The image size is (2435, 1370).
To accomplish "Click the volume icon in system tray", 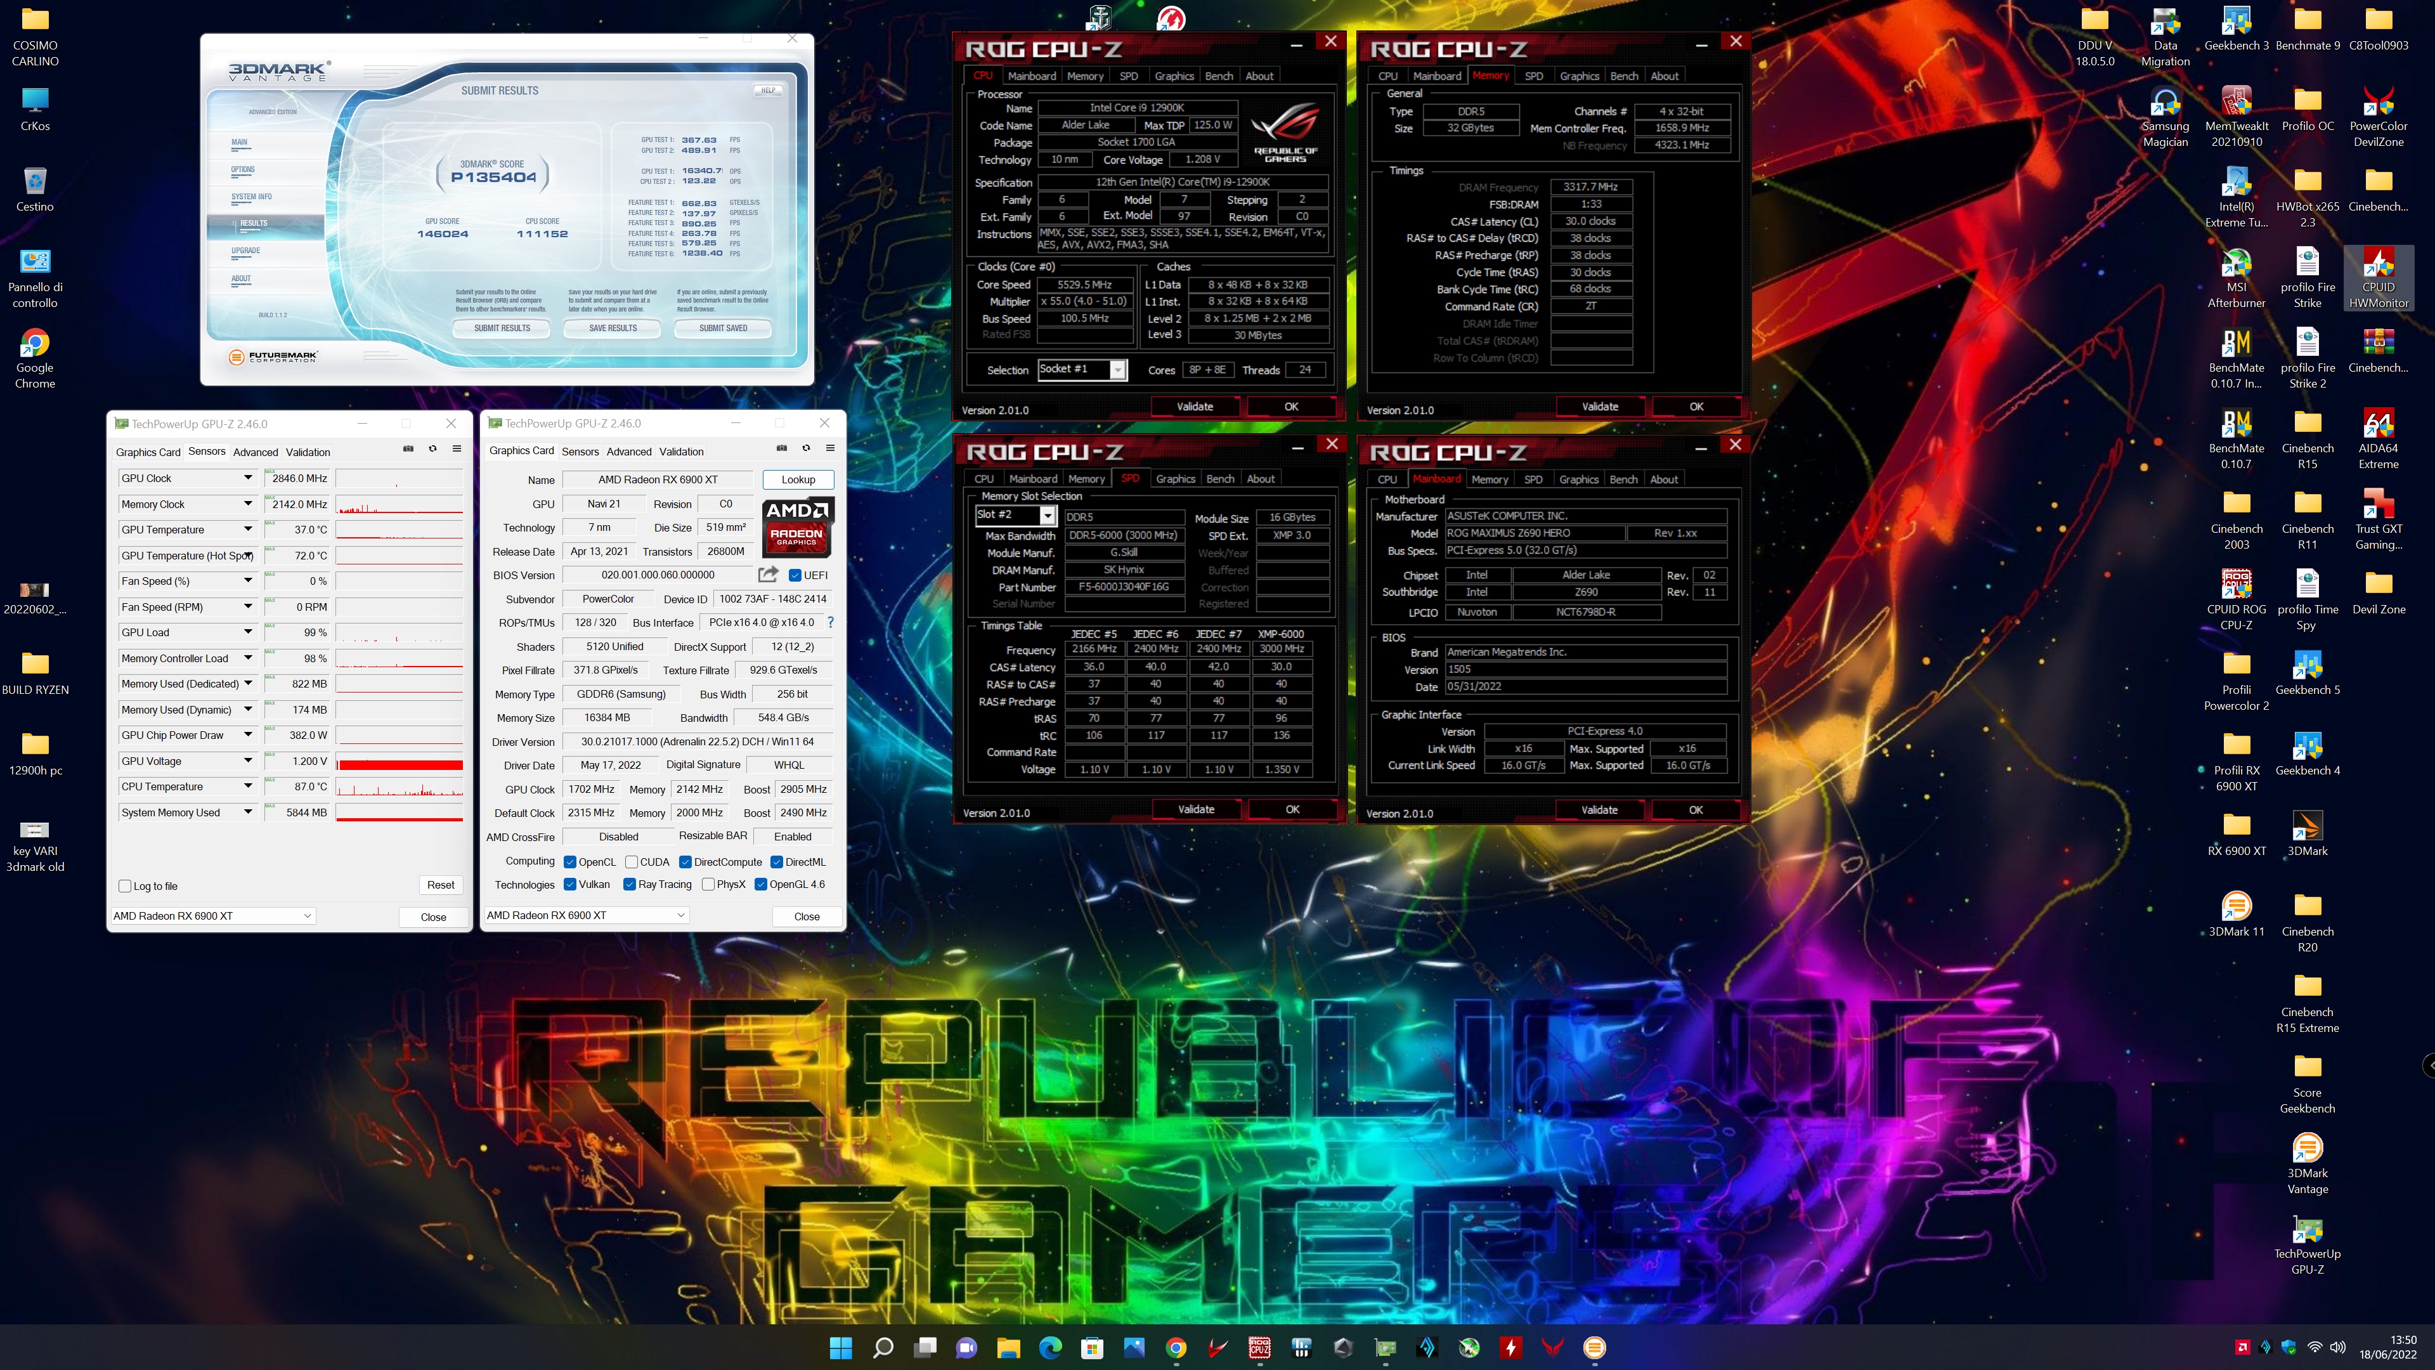I will click(x=2337, y=1347).
